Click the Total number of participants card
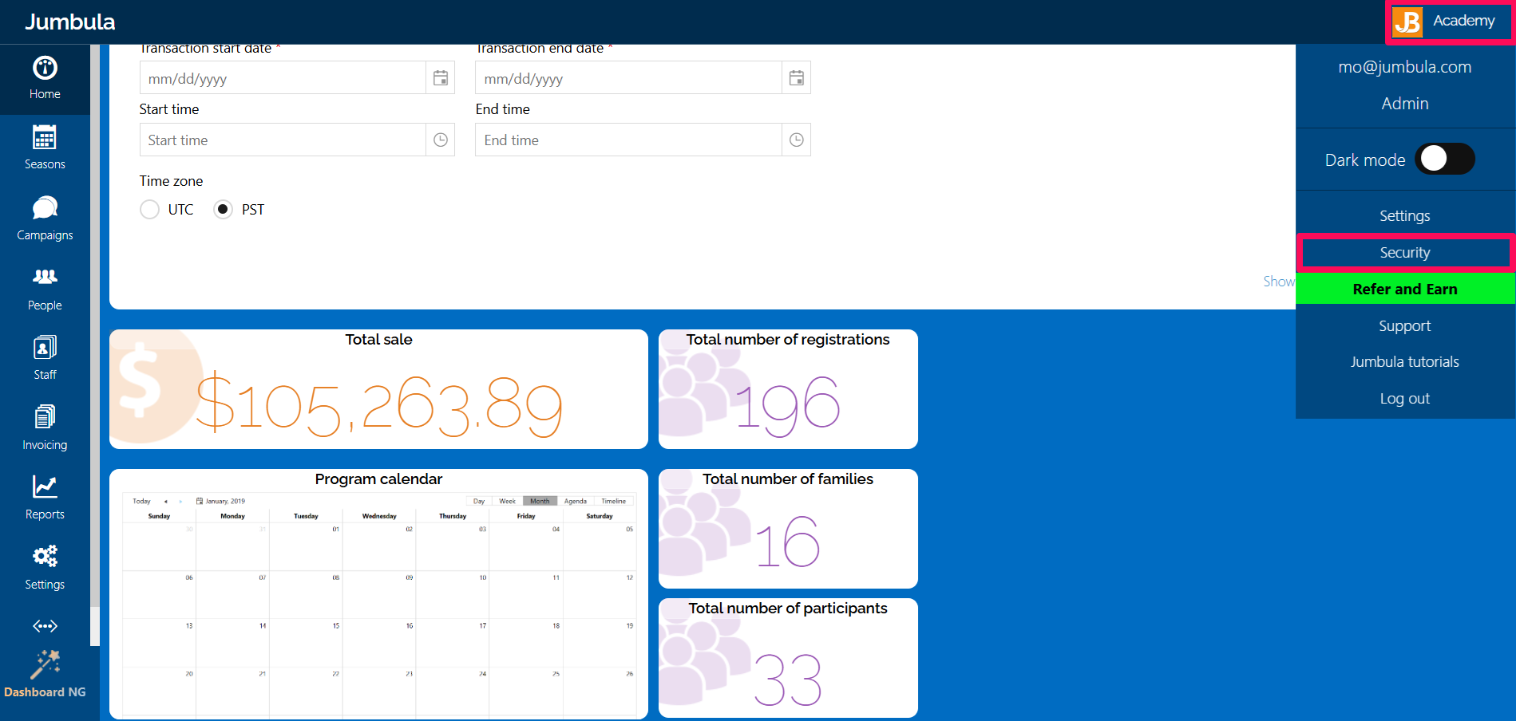This screenshot has height=721, width=1516. click(788, 658)
